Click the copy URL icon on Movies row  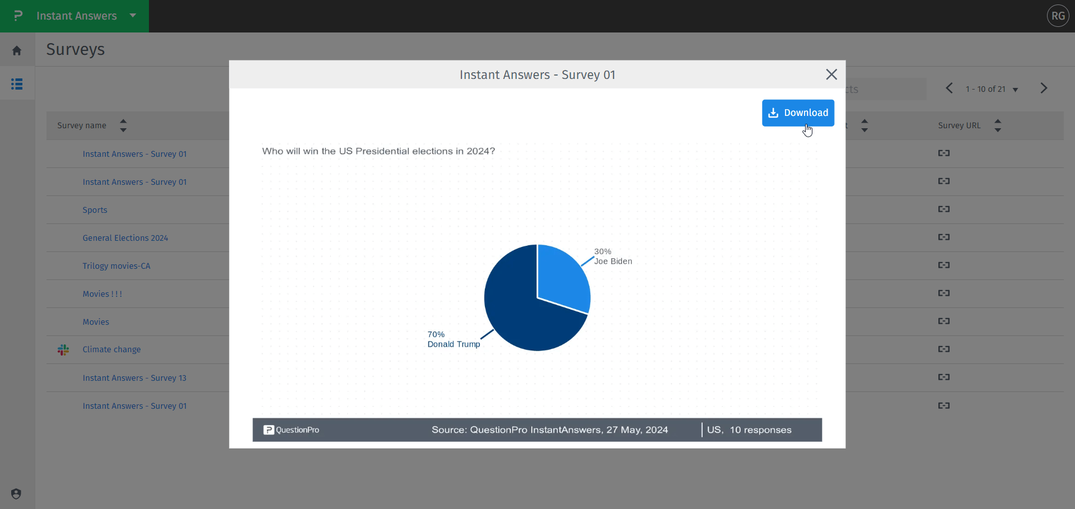coord(944,321)
